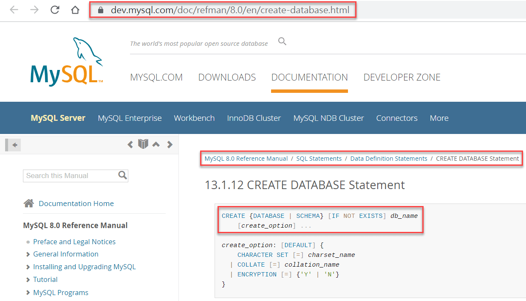
Task: Click the CHARACTER SET option line
Action: tap(296, 255)
